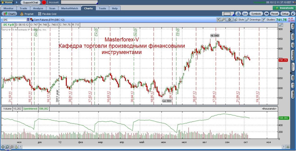This screenshot has width=296, height=151.
Task: Select the Chart side panel tab
Action: tap(293, 67)
